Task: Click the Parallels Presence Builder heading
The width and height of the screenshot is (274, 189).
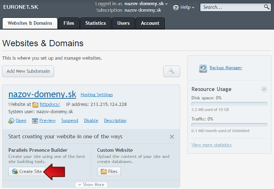Action: (38, 150)
